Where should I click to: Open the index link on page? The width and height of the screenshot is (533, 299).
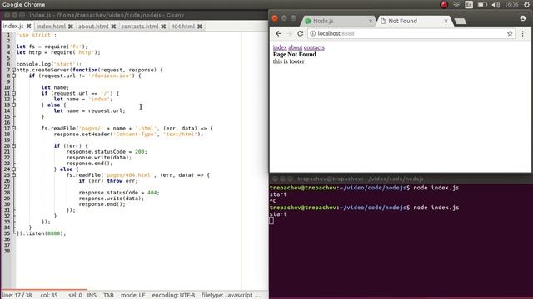280,47
